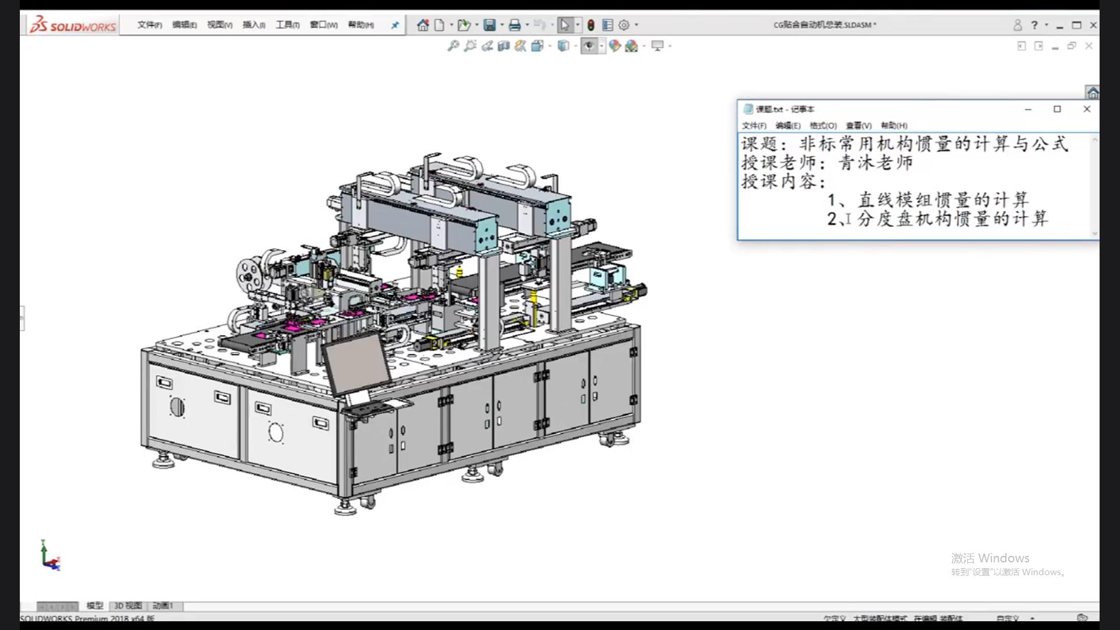Switch to the 3D 视图 tab
Screen dimensions: 1120x630
128,606
